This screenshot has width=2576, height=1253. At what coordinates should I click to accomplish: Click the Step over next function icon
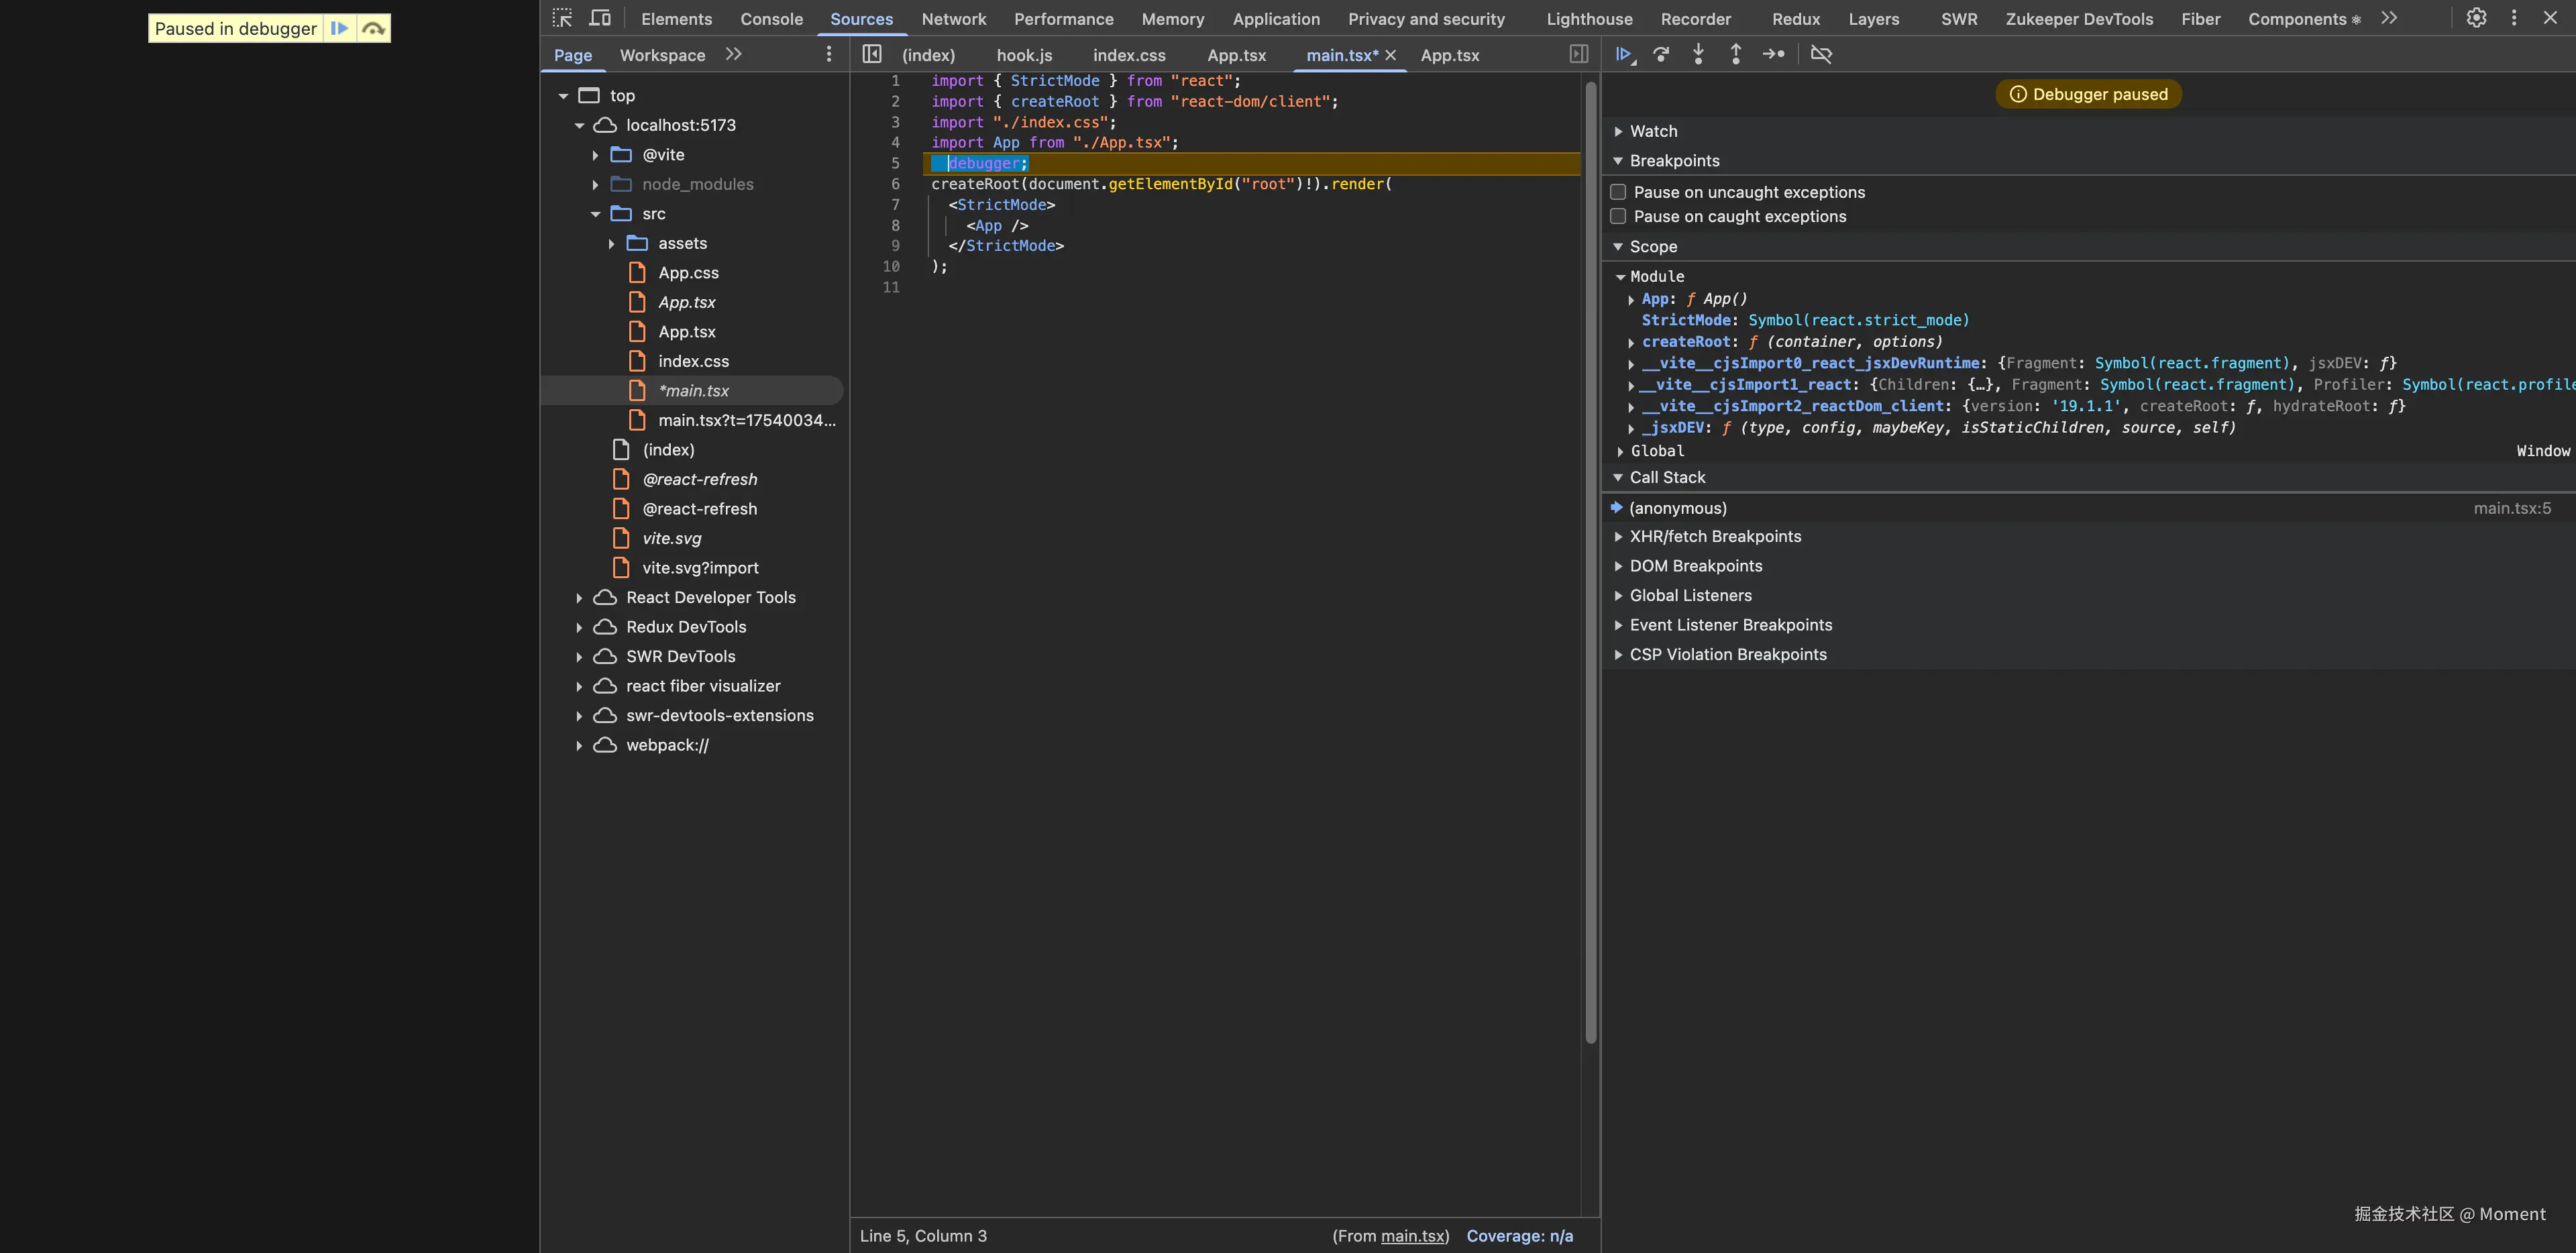1661,55
